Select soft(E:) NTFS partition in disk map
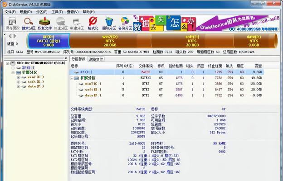283x181 pixels. pos(192,41)
